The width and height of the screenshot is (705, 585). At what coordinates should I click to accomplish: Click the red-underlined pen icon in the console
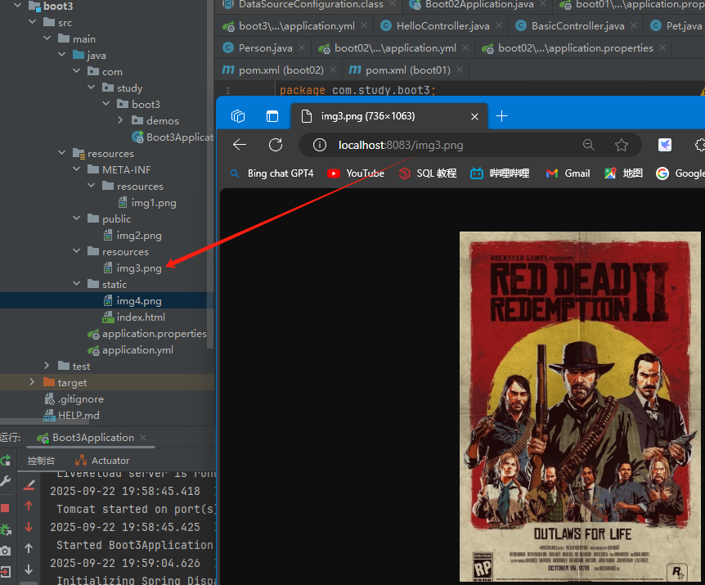coord(29,484)
